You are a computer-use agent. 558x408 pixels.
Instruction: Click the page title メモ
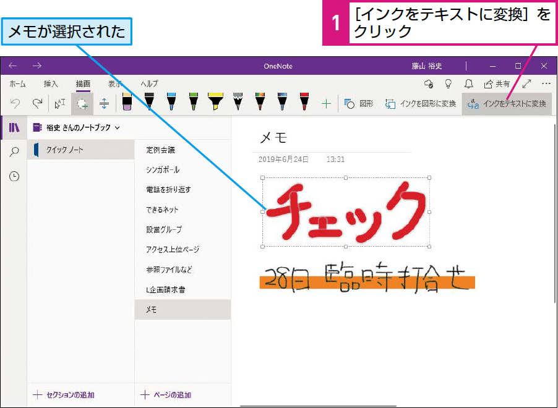tap(273, 137)
